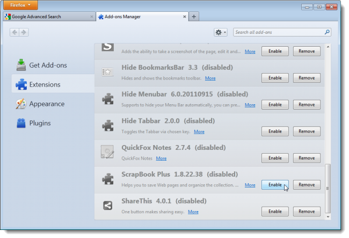Viewport: 349px width, 238px height.
Task: Open the Appearance category
Action: point(53,104)
